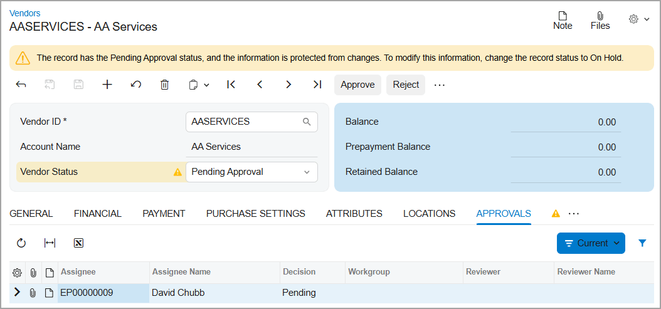Open the Note panel
Image resolution: width=661 pixels, height=309 pixels.
coord(563,21)
